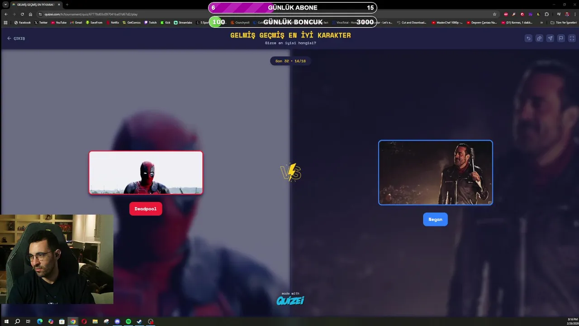Open Opera browser from taskbar
Screen dimensions: 579x326
click(84, 321)
